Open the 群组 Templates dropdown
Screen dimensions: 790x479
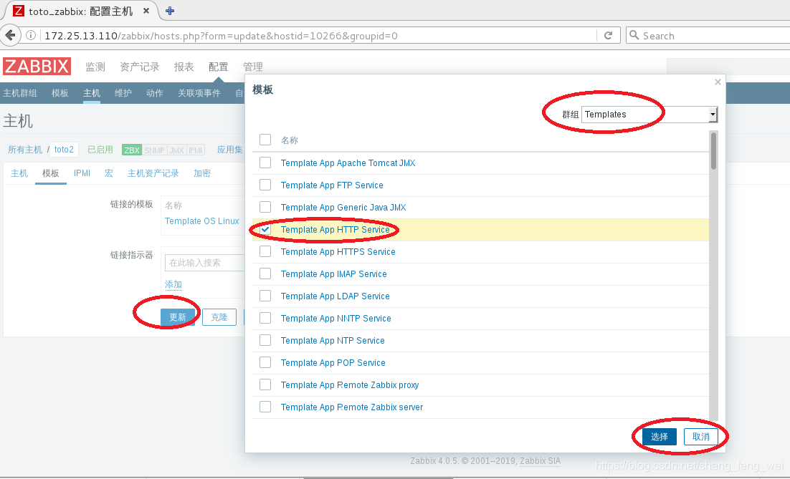tap(649, 115)
